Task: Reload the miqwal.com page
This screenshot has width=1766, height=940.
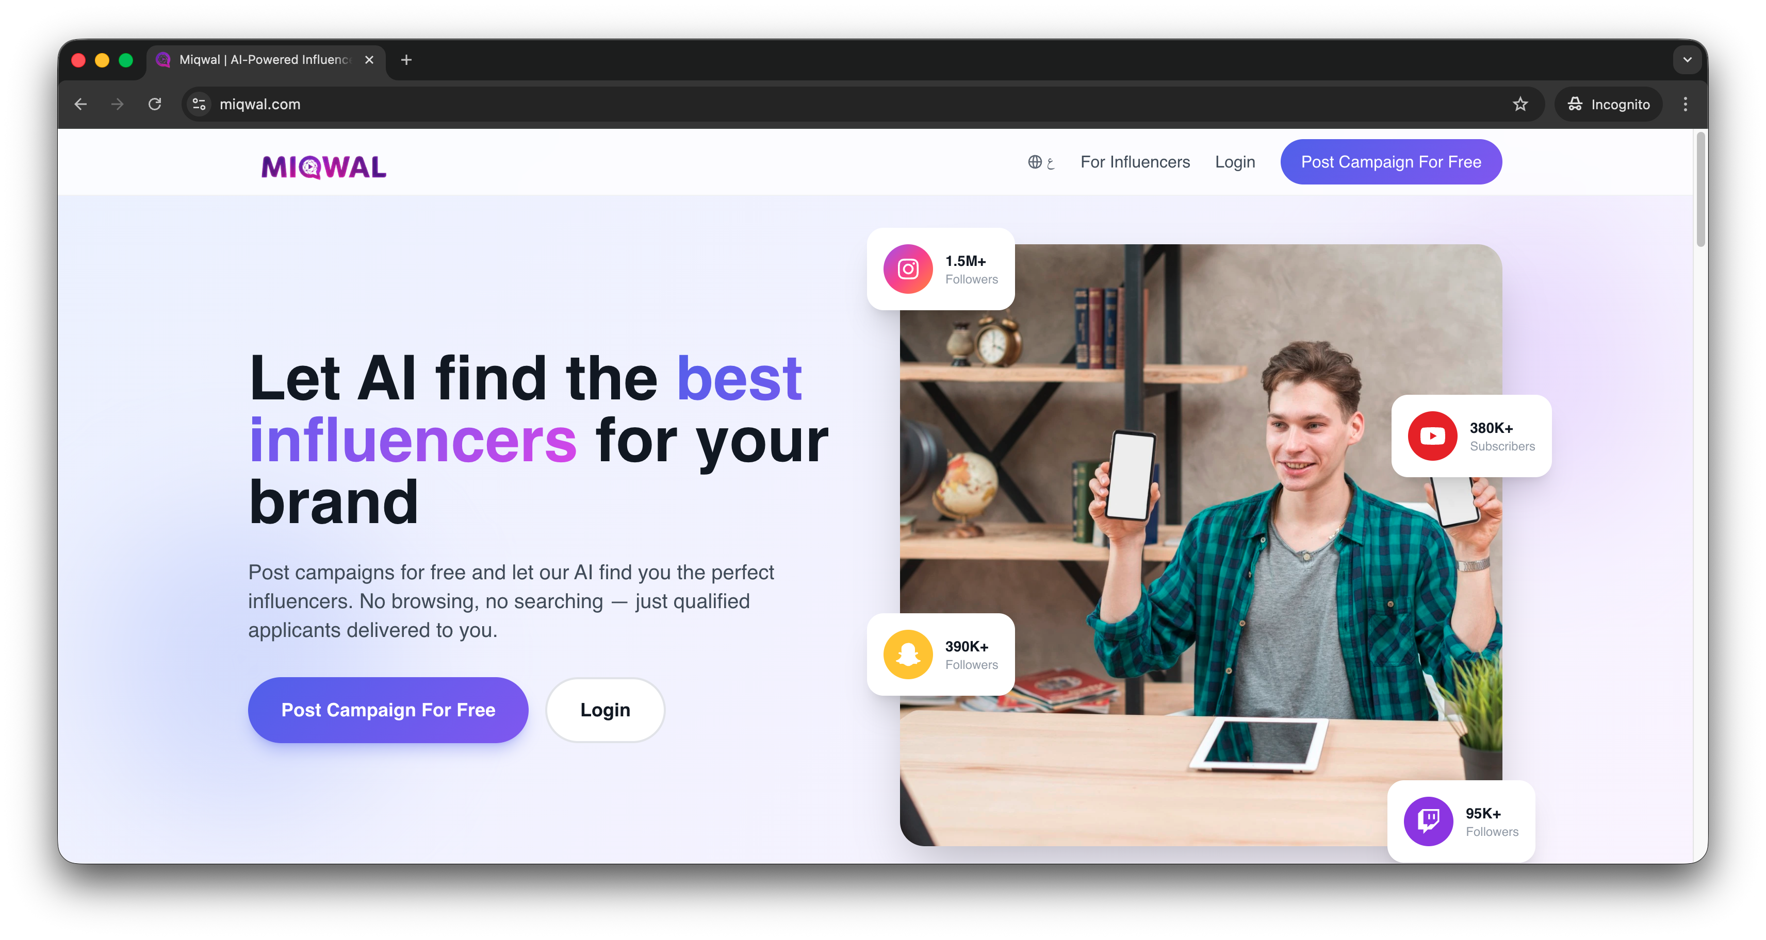Action: (x=155, y=104)
